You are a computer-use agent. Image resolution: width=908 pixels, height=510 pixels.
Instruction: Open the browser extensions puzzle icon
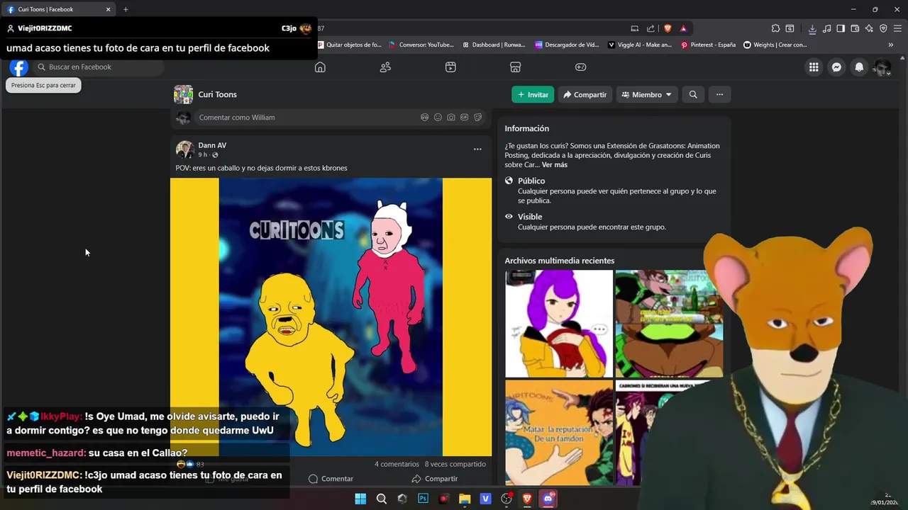click(x=776, y=28)
